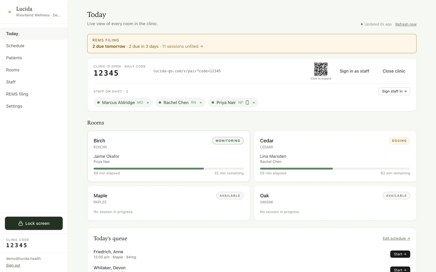Image resolution: width=436 pixels, height=272 pixels.
Task: Open the Oak room card
Action: [x=335, y=203]
